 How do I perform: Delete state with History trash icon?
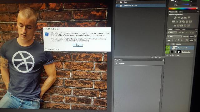click(160, 57)
